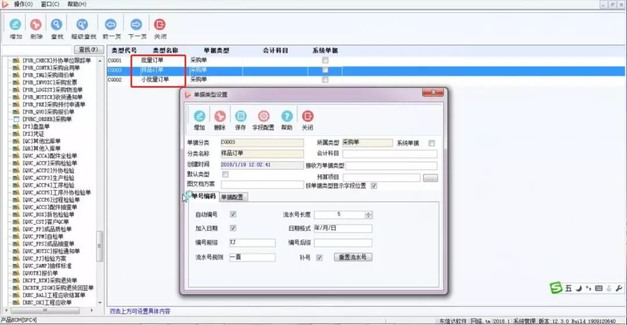The width and height of the screenshot is (627, 325).
Task: Go to previous page with 前一页
Action: click(x=111, y=25)
